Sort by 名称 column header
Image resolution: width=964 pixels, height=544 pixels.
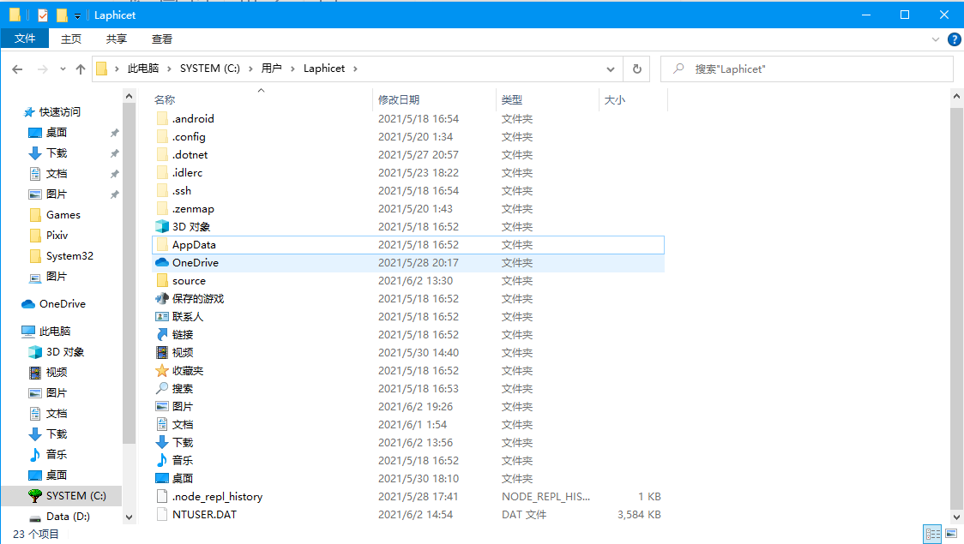(164, 100)
